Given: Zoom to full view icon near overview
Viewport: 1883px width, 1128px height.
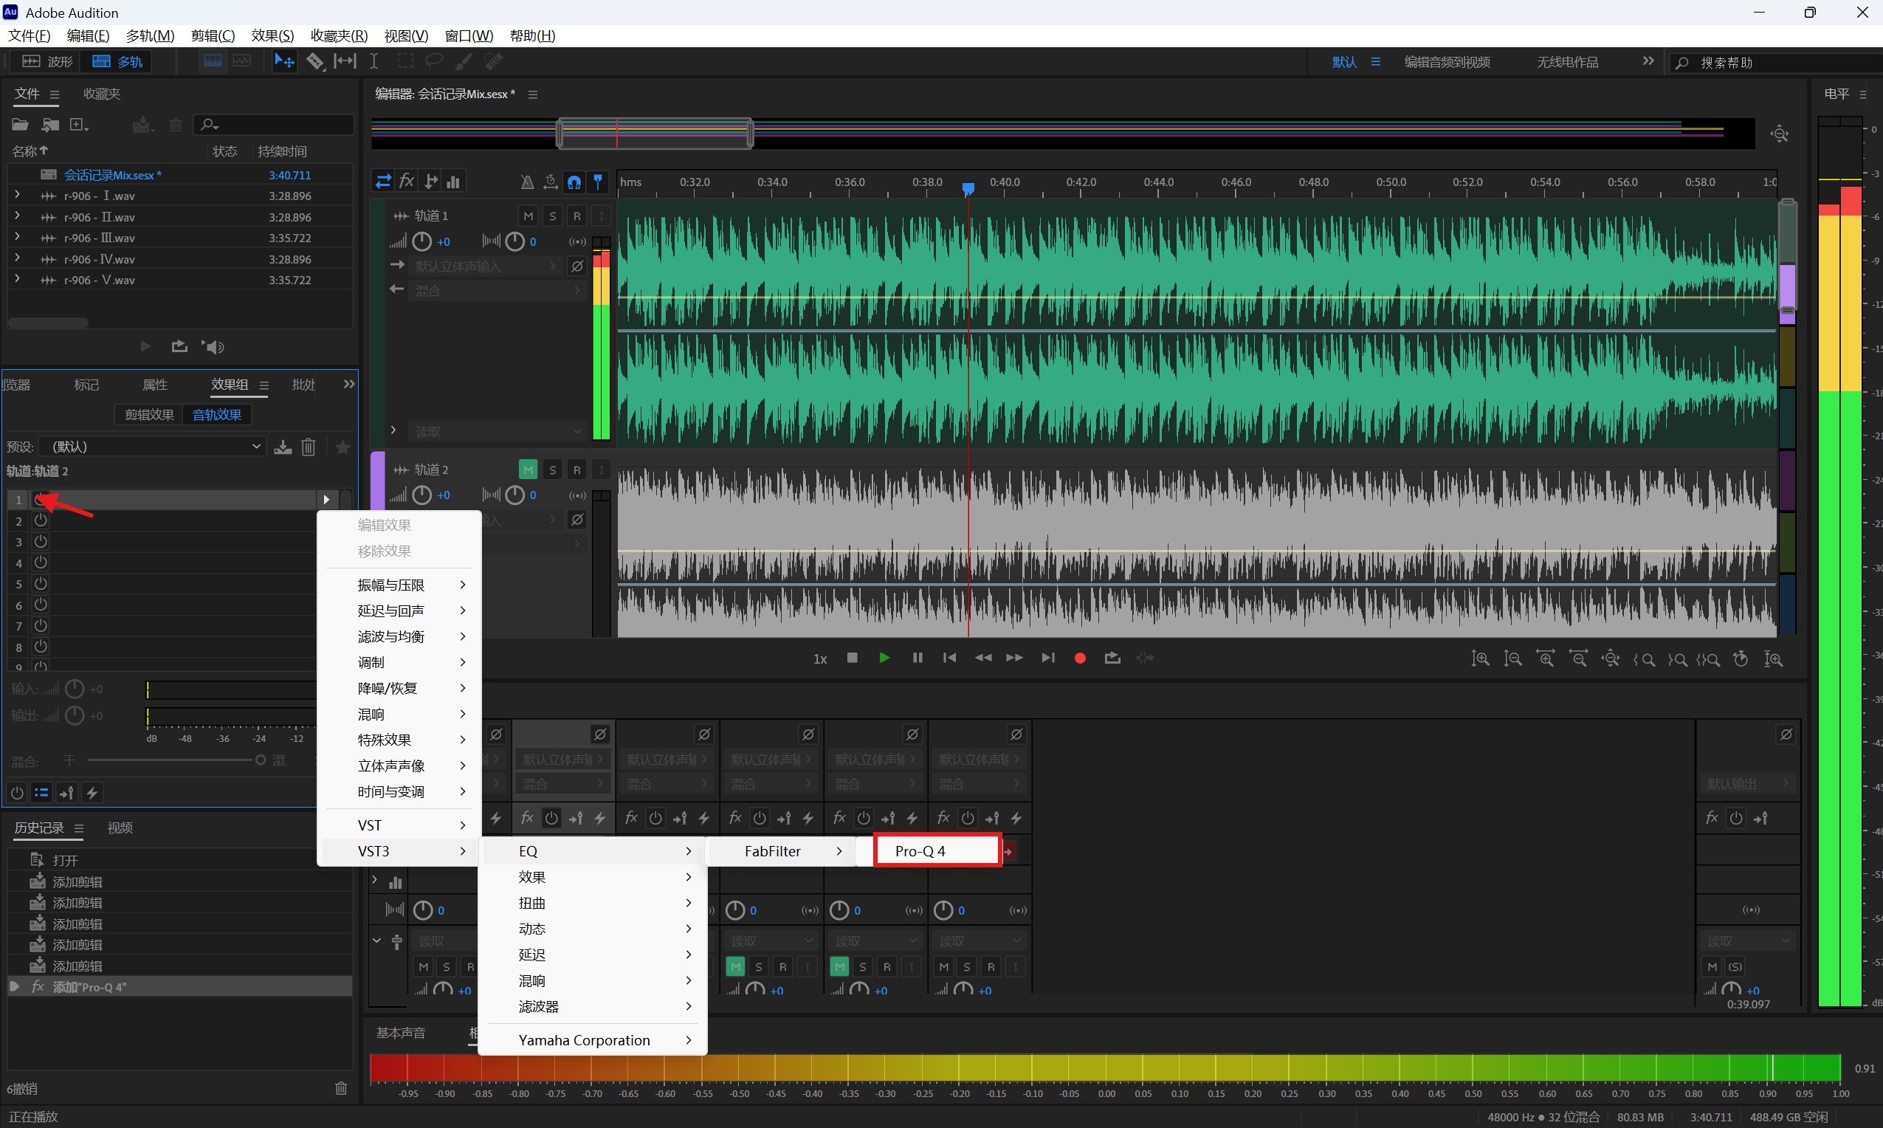Looking at the screenshot, I should tap(1780, 134).
